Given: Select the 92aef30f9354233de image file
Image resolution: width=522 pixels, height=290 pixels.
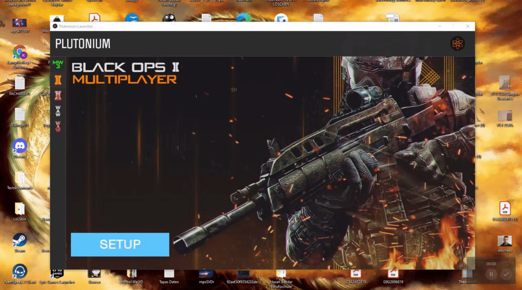Looking at the screenshot, I should [243, 276].
